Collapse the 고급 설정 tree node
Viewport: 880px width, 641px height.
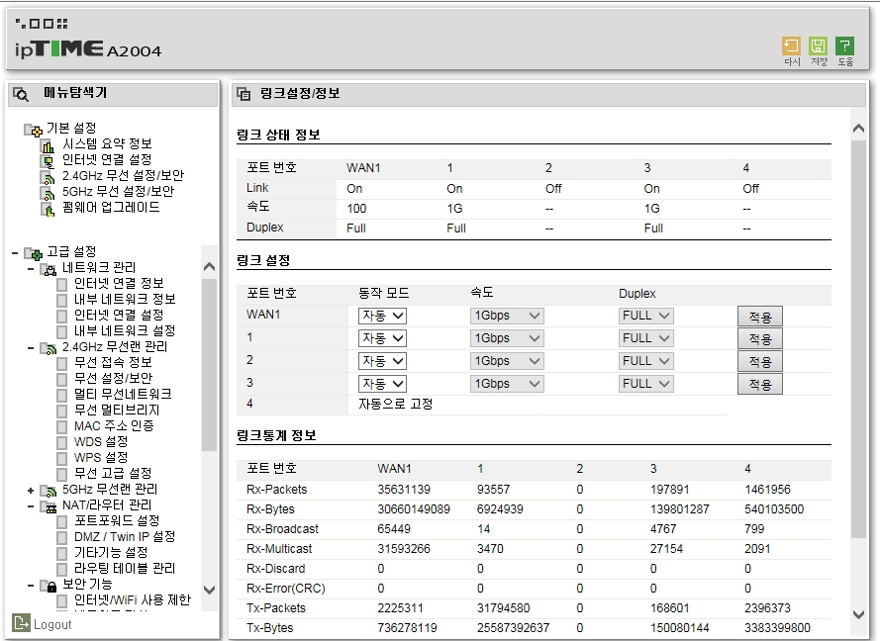click(x=15, y=253)
